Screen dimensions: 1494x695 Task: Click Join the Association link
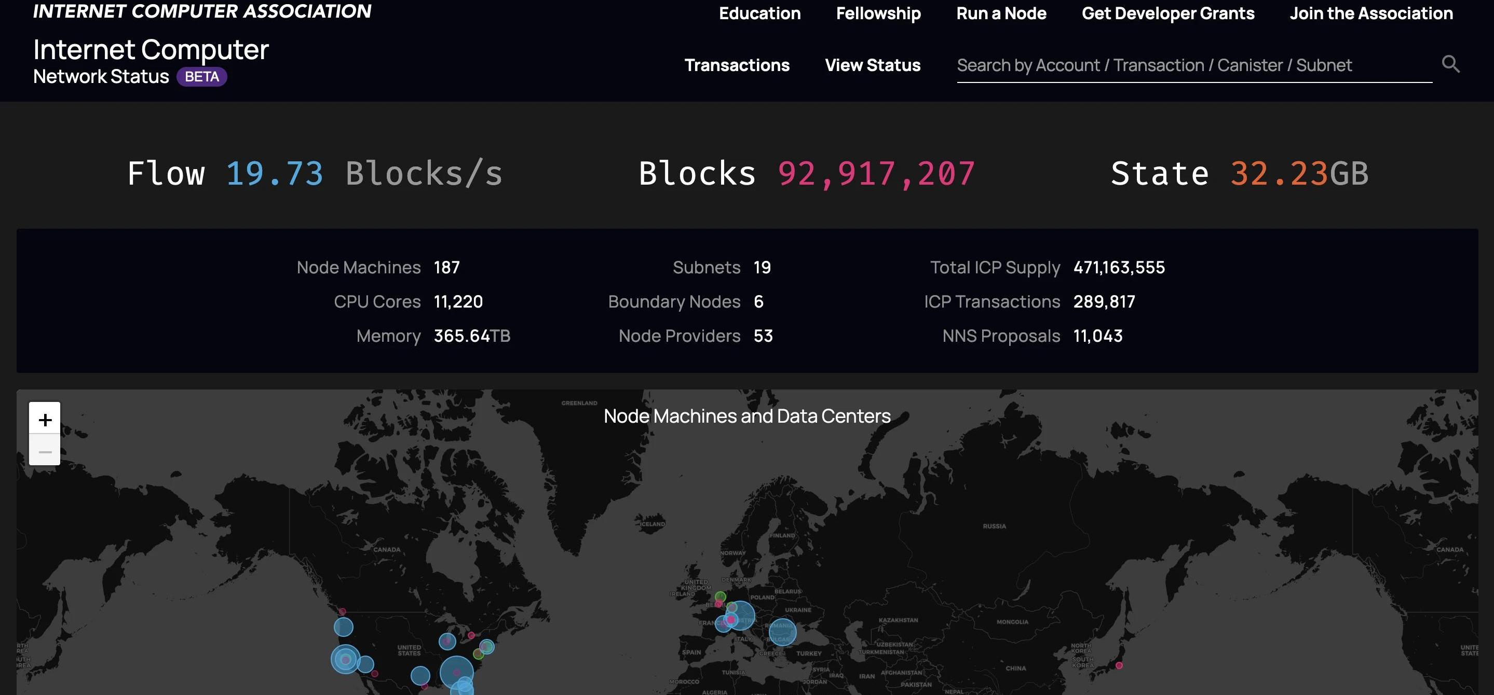(x=1371, y=13)
